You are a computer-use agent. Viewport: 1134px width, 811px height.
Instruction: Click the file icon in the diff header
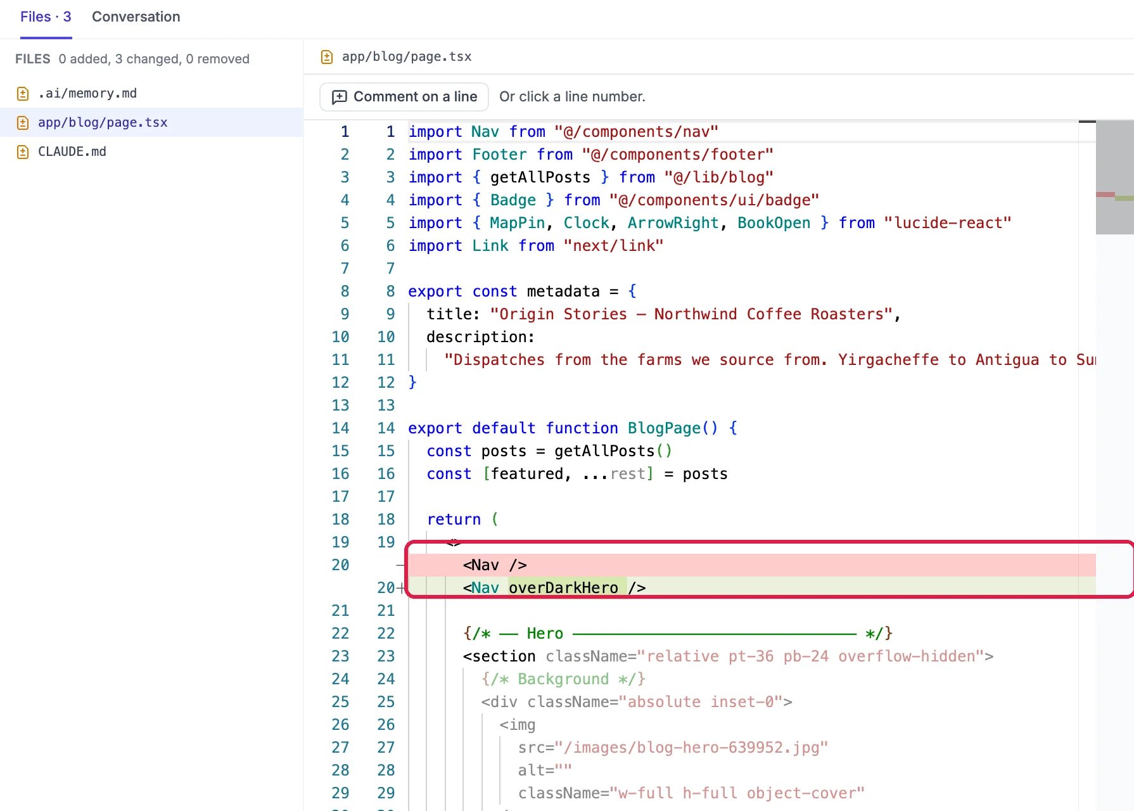pyautogui.click(x=327, y=57)
